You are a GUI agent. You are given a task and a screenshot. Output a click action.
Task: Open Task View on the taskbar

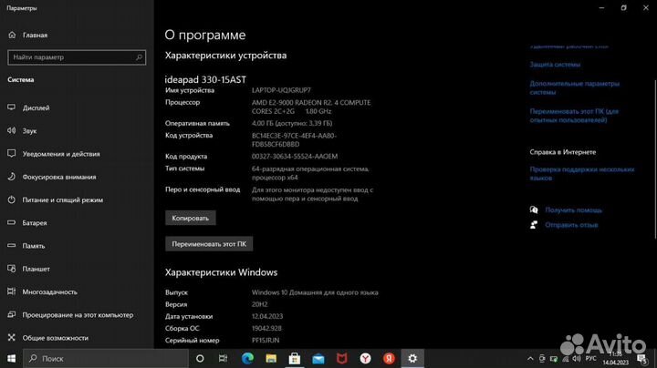pyautogui.click(x=223, y=358)
